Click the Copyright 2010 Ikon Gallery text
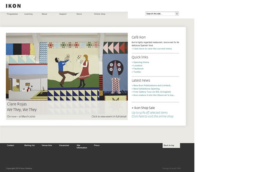The width and height of the screenshot is (261, 172). 19,168
